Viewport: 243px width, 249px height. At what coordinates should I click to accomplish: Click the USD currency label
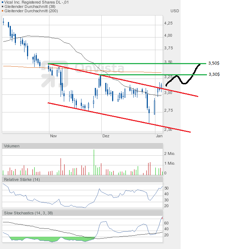(x=174, y=11)
